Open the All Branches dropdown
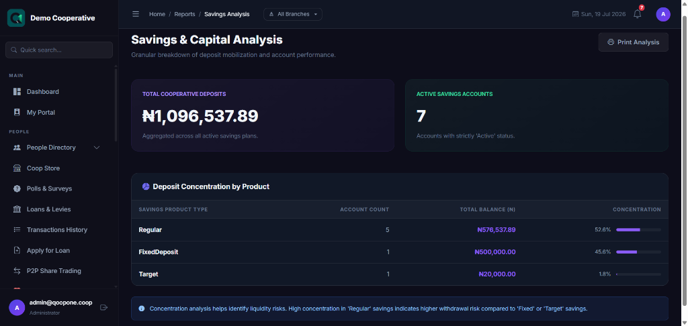Viewport: 688px width, 326px height. [293, 14]
